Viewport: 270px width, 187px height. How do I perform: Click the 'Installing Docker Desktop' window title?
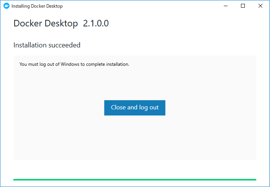(37, 6)
